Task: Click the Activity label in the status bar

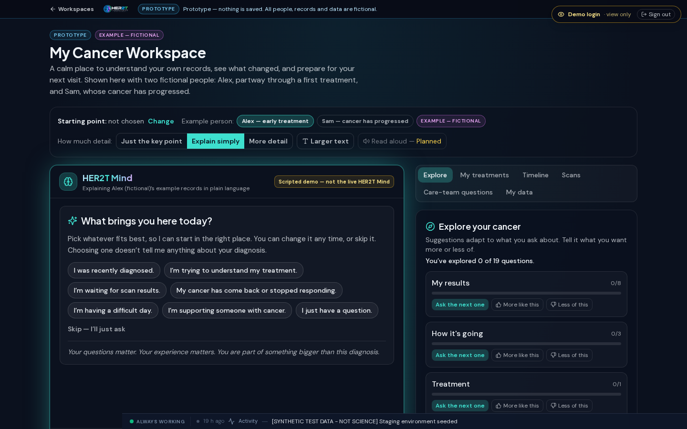Action: pos(248,421)
